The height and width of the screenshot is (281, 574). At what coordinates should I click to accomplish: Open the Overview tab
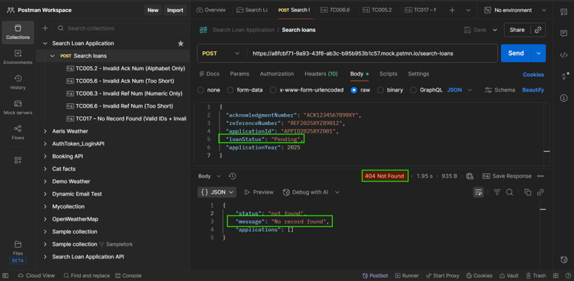(x=211, y=10)
